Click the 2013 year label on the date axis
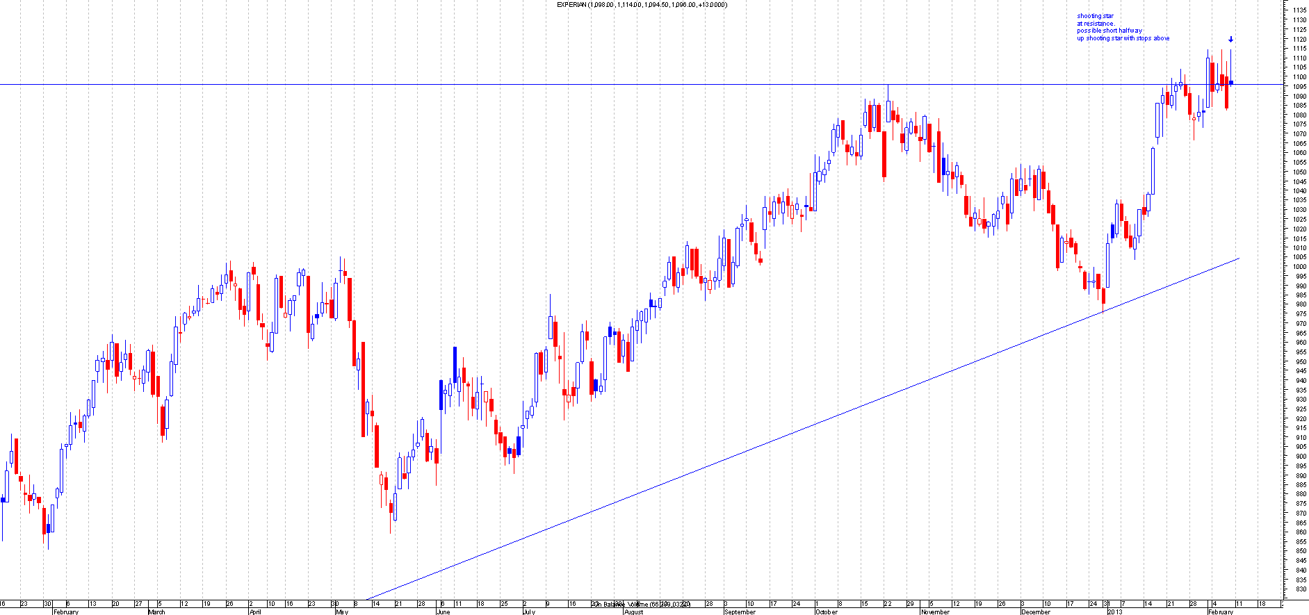This screenshot has width=1309, height=615. click(x=1114, y=612)
